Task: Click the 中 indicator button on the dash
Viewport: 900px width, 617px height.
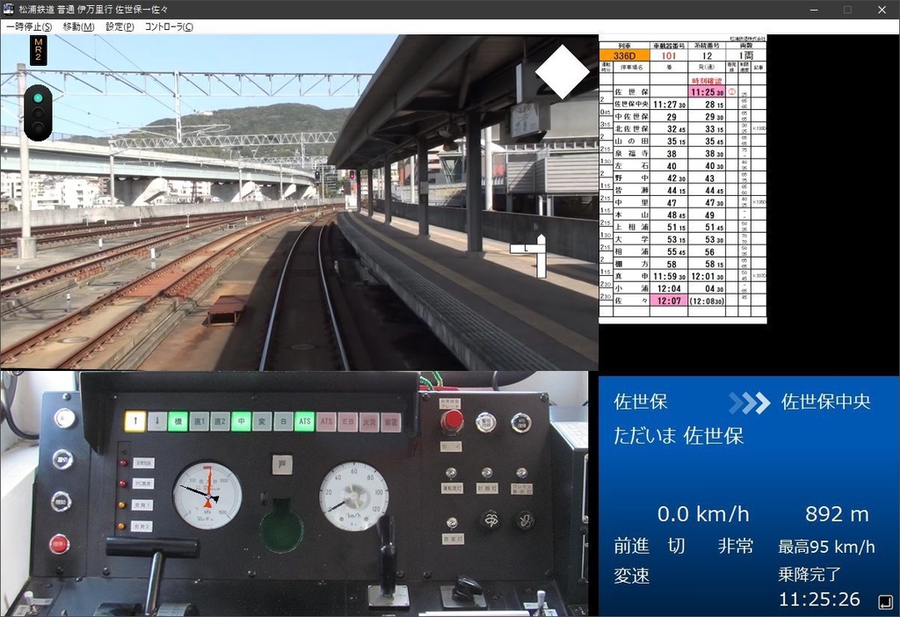Action: [242, 420]
